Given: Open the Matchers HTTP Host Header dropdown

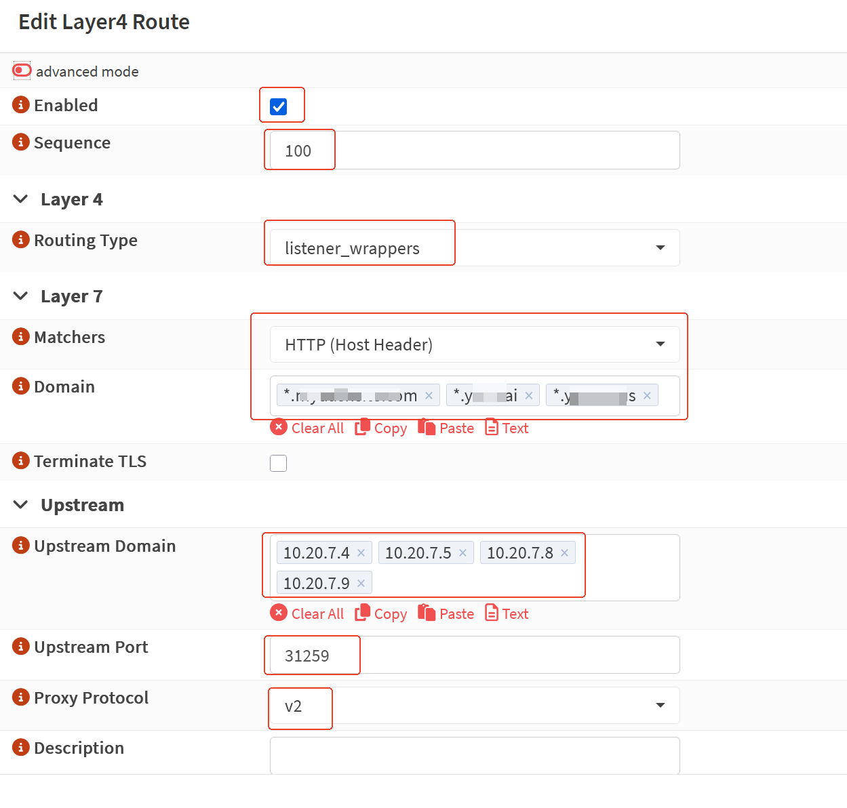Looking at the screenshot, I should 475,344.
